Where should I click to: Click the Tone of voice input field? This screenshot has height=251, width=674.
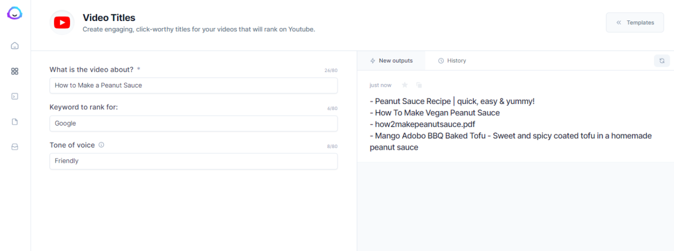tap(193, 161)
